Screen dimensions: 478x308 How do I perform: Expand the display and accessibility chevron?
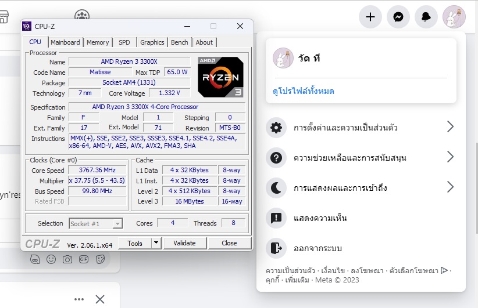450,187
